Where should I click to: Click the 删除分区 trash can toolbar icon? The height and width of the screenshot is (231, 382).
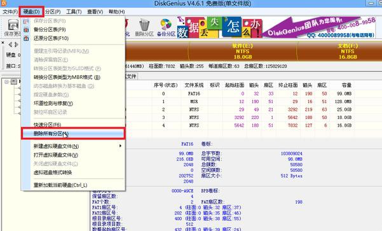point(144,25)
